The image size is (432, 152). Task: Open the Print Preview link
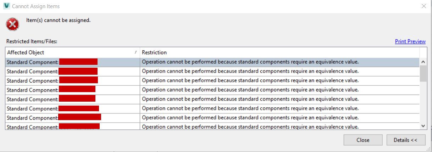coord(410,41)
